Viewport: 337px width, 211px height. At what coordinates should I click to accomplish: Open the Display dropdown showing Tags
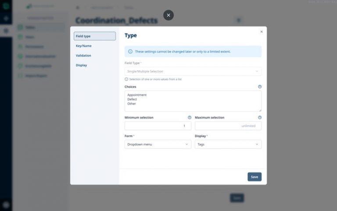point(228,144)
